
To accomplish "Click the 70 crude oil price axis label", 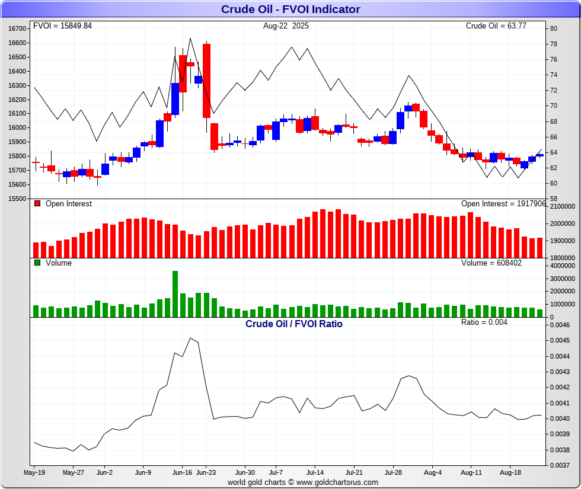I will pyautogui.click(x=554, y=106).
